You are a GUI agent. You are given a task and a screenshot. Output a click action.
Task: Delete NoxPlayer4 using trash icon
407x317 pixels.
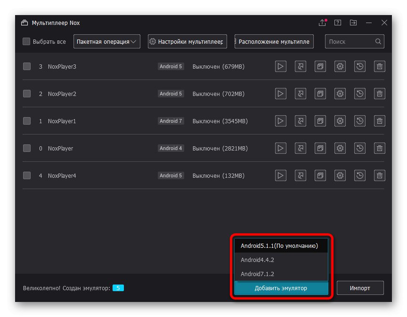click(x=380, y=175)
